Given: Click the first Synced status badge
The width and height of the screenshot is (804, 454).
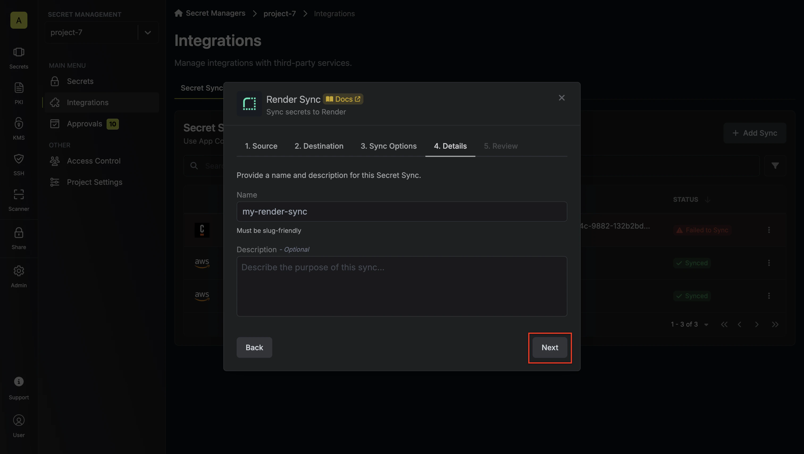Looking at the screenshot, I should (692, 263).
